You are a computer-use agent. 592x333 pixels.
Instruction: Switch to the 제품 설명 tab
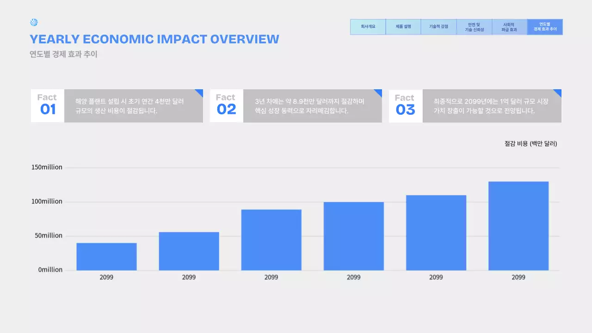pyautogui.click(x=403, y=27)
